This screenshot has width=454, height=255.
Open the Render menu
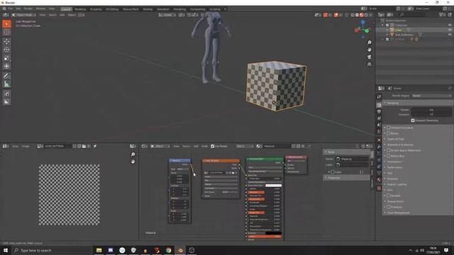28,9
